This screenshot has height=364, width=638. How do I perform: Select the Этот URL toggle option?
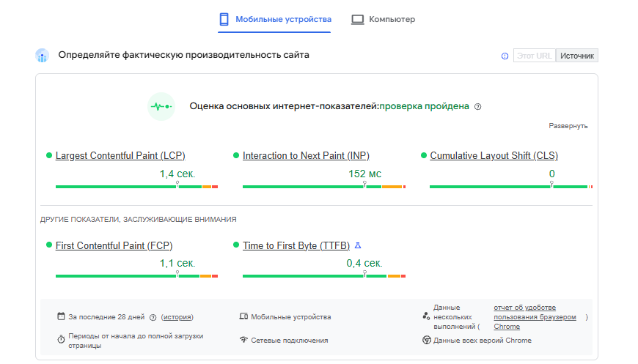tap(535, 56)
